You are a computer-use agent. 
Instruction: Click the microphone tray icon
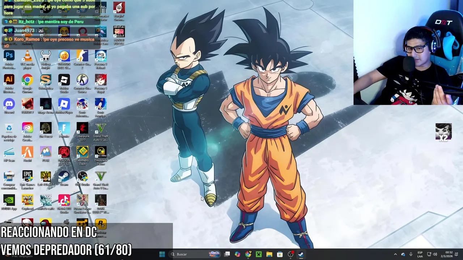411,254
